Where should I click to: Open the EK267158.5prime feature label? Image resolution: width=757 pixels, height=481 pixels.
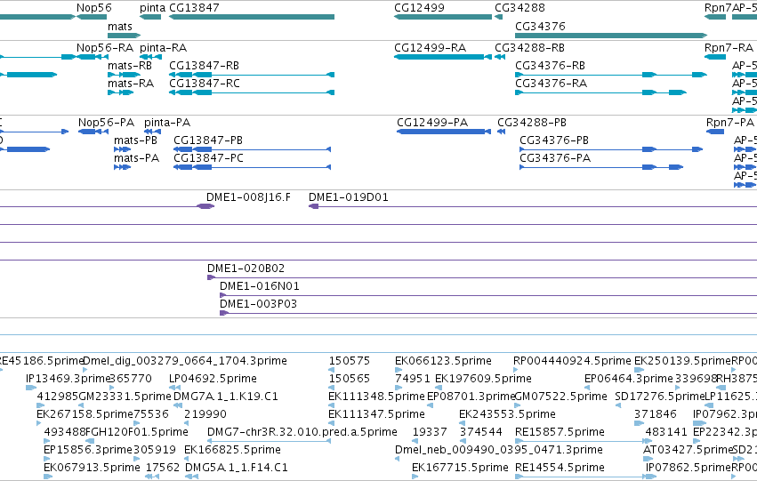click(x=85, y=414)
